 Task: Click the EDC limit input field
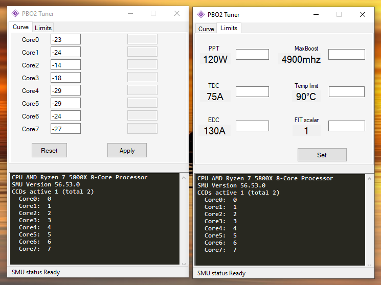click(x=252, y=126)
